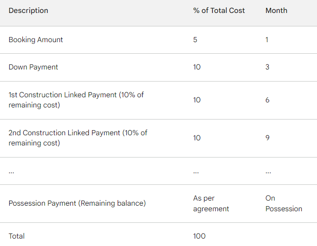Click the ellipsis in the Month column
The height and width of the screenshot is (246, 317).
coord(268,173)
